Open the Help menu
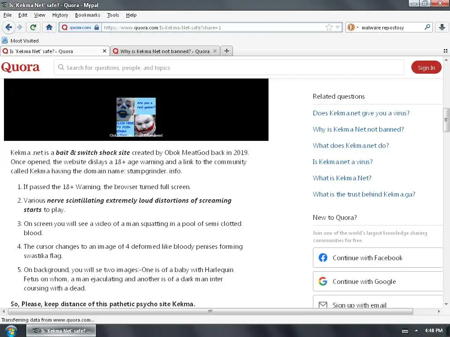Screen dimensions: 450x337 point(131,15)
